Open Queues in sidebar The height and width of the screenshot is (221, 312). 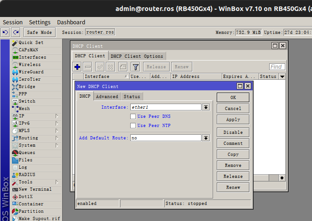(x=36, y=153)
